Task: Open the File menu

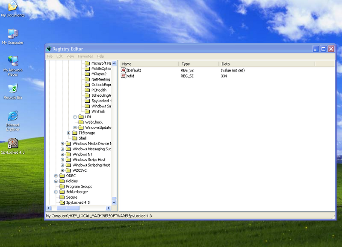Action: pos(50,57)
